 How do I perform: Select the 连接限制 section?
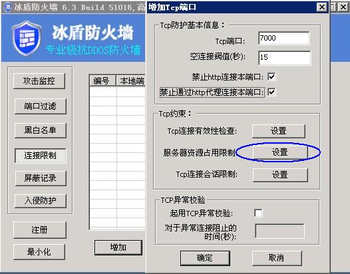point(40,156)
